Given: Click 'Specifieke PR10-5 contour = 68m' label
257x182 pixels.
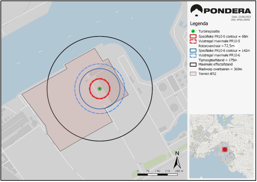Looking at the screenshot, I should (x=223, y=36).
